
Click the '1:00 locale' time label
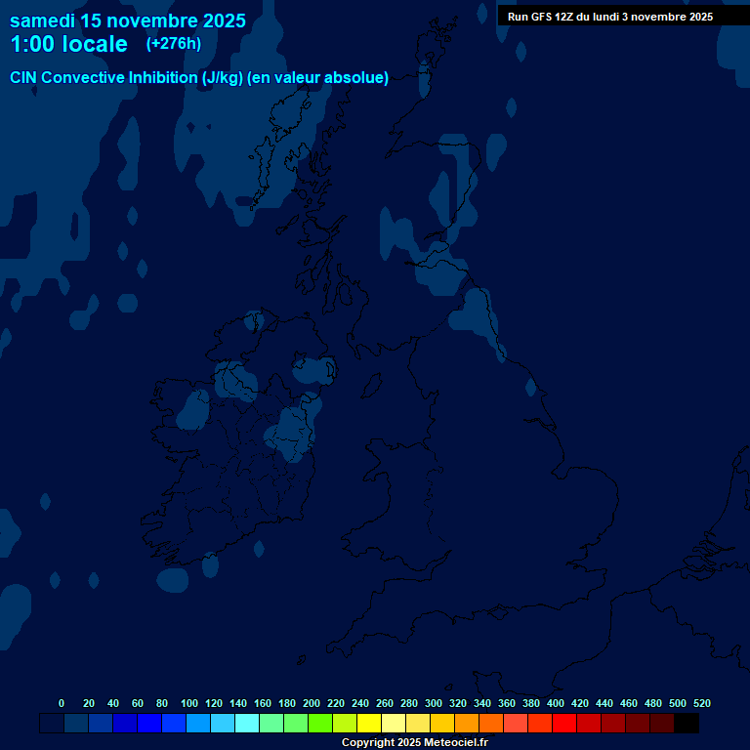[68, 44]
